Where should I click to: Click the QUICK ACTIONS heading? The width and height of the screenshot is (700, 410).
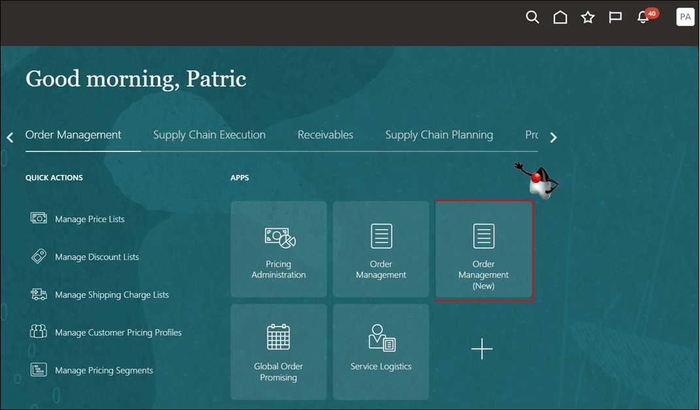click(x=54, y=178)
